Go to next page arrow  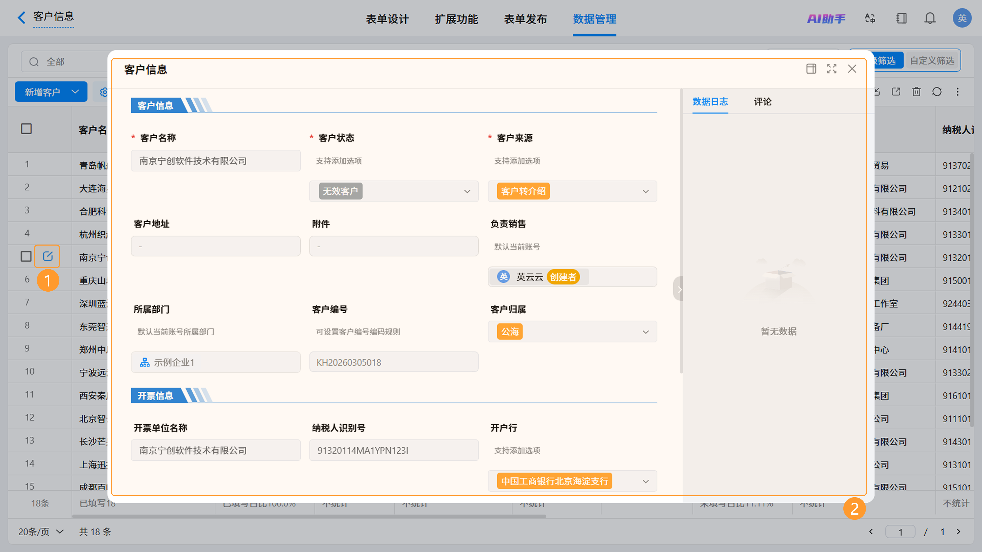coord(958,532)
